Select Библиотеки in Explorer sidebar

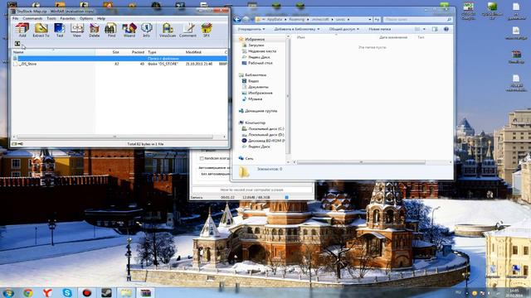coord(256,75)
